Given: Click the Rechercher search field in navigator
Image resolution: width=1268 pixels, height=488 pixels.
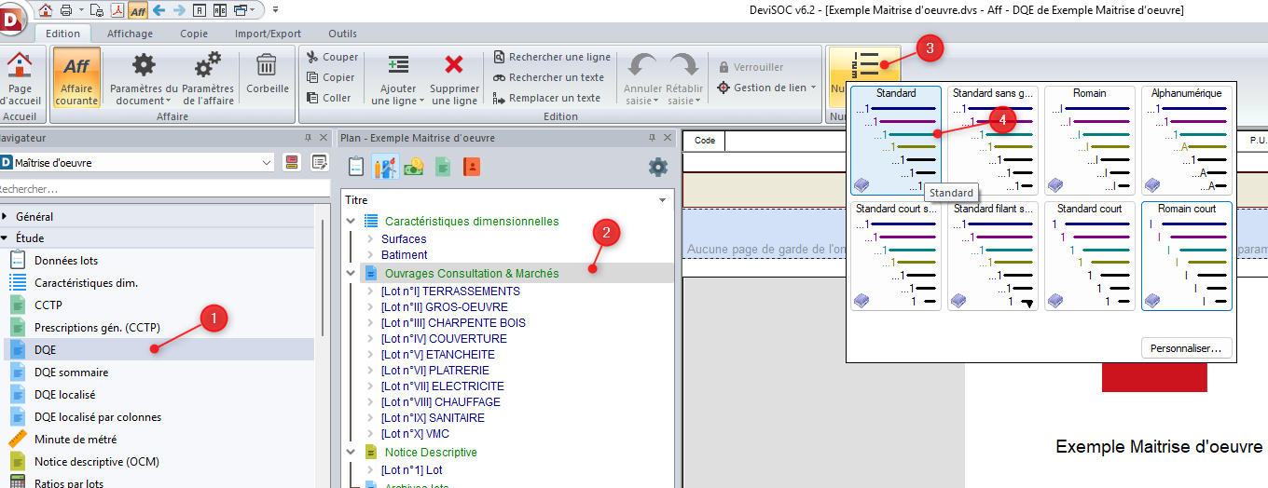Looking at the screenshot, I should (x=163, y=188).
